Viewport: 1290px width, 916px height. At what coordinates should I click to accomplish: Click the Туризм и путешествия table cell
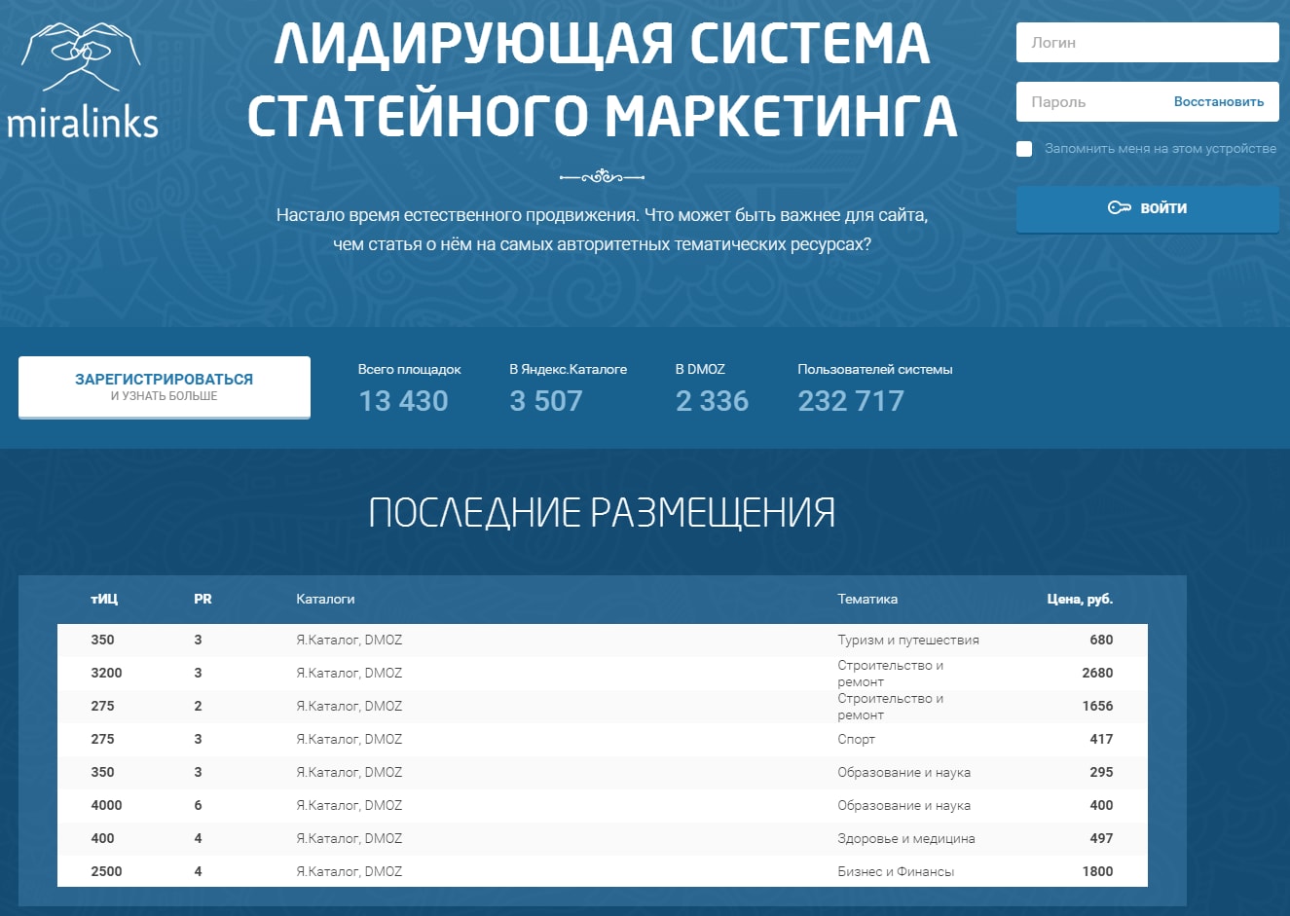908,640
